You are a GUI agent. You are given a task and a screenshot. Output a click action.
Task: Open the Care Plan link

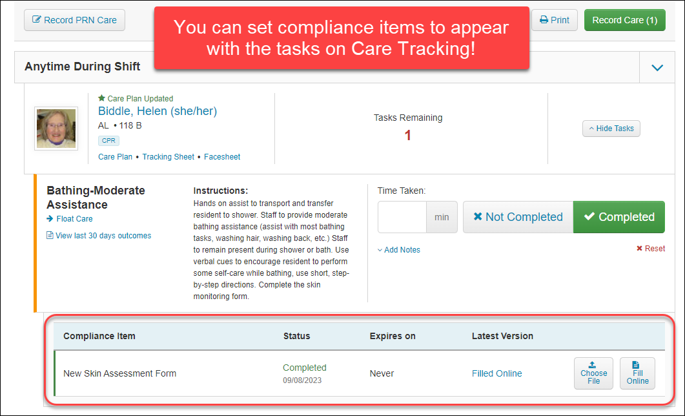click(x=116, y=157)
